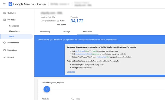This screenshot has height=100, width=165.
Task: Open the blurred account selector dropdown
Action: pos(60,4)
